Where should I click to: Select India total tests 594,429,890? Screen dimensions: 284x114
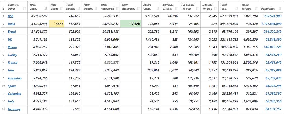pos(229,24)
